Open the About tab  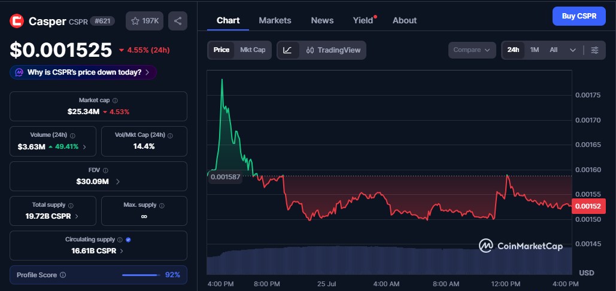coord(405,20)
